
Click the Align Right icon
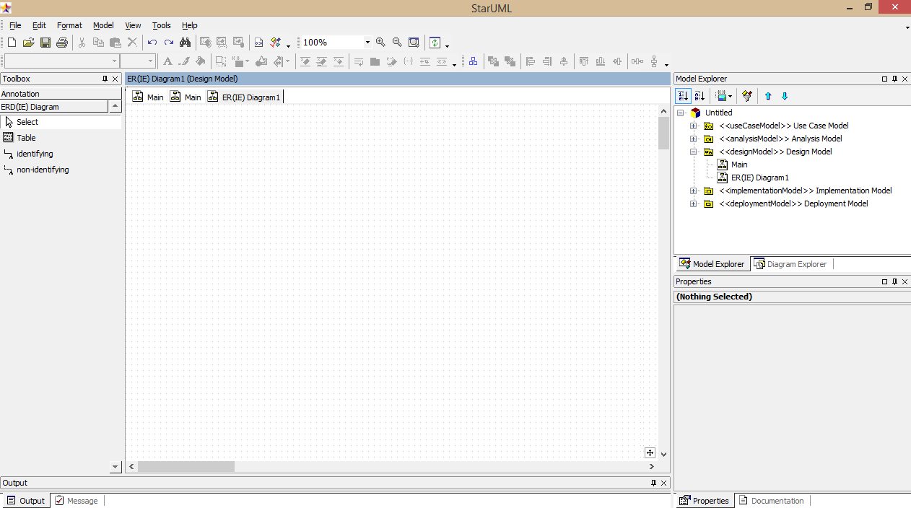click(547, 62)
